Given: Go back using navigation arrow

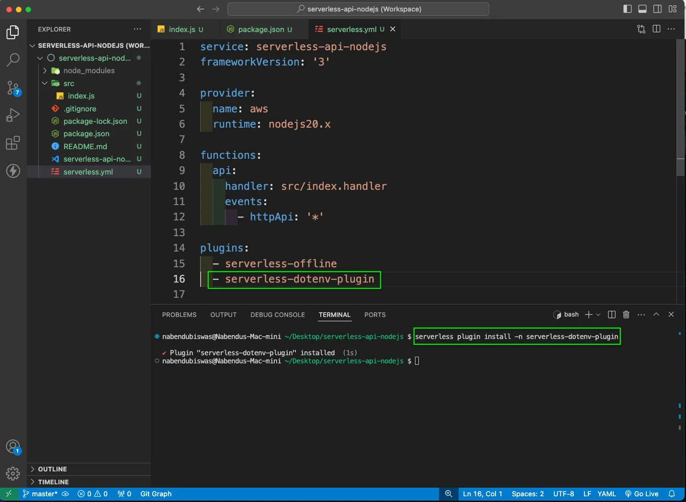Looking at the screenshot, I should pyautogui.click(x=201, y=9).
